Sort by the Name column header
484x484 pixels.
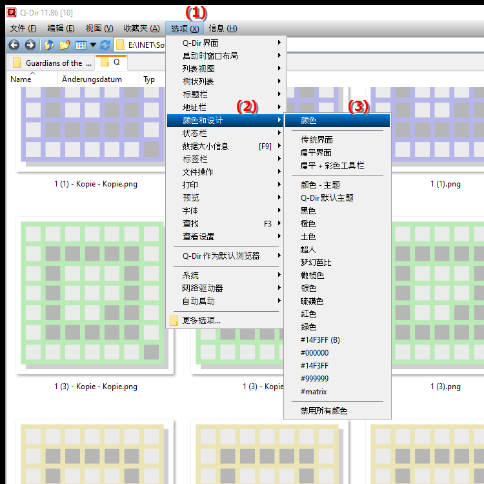(32, 79)
